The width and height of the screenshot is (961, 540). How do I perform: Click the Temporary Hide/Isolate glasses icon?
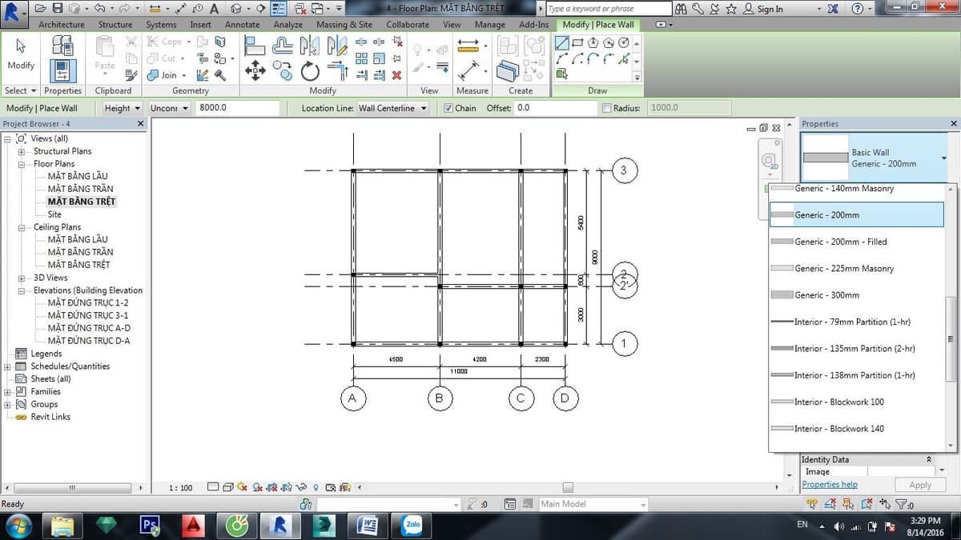300,487
